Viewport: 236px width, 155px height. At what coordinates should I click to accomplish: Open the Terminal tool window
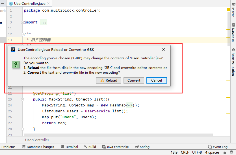pyautogui.click(x=69, y=147)
